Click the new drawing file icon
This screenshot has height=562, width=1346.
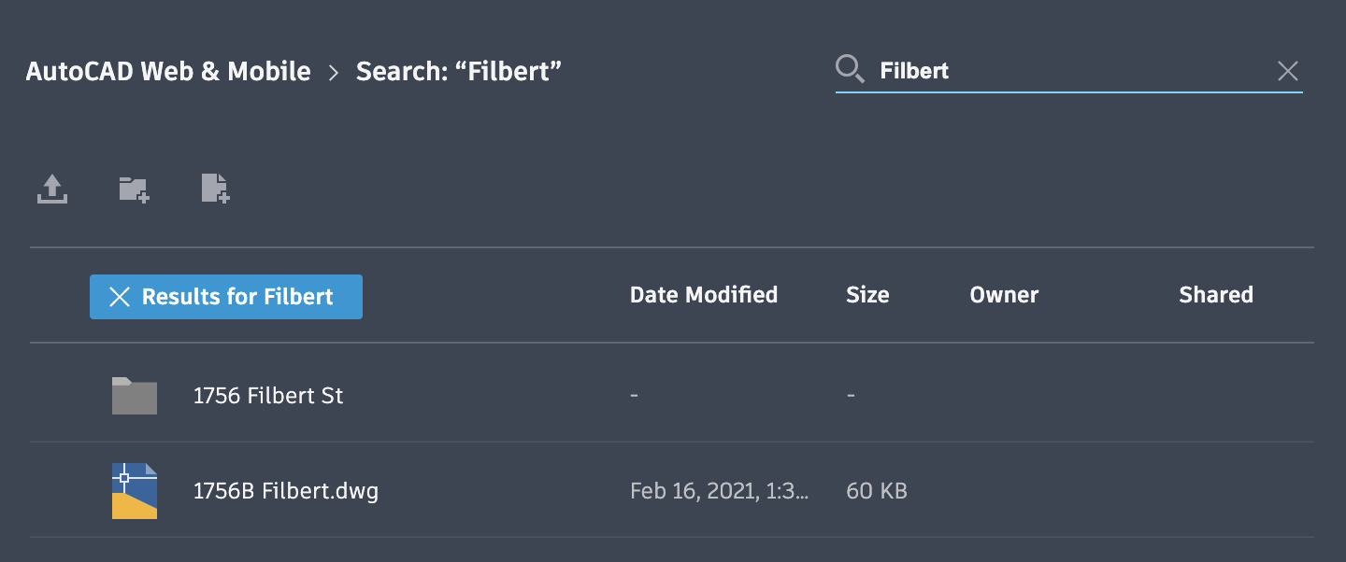215,190
